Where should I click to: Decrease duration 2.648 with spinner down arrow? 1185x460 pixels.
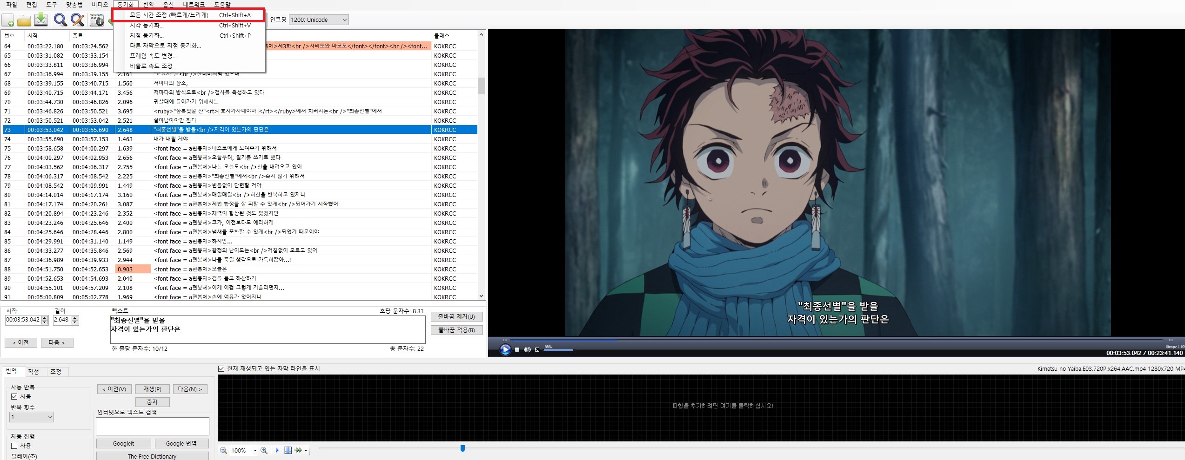[75, 322]
